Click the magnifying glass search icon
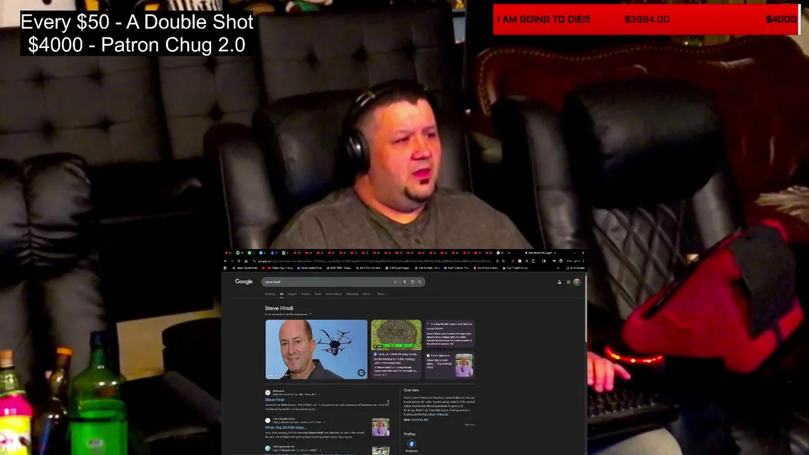Screen dimensions: 809x455 pyautogui.click(x=420, y=282)
